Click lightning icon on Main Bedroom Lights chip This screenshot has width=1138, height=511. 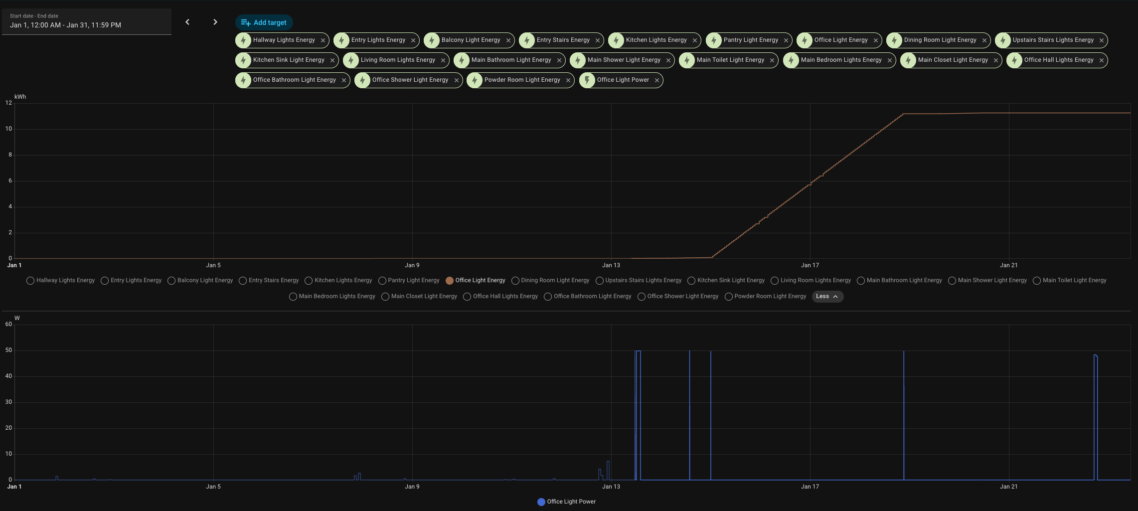[x=792, y=60]
